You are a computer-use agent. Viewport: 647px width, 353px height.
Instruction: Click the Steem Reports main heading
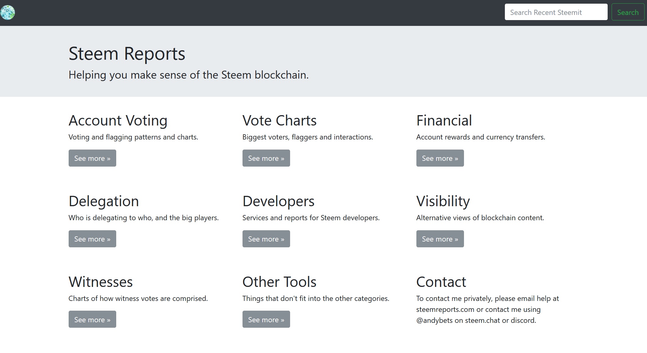[127, 54]
